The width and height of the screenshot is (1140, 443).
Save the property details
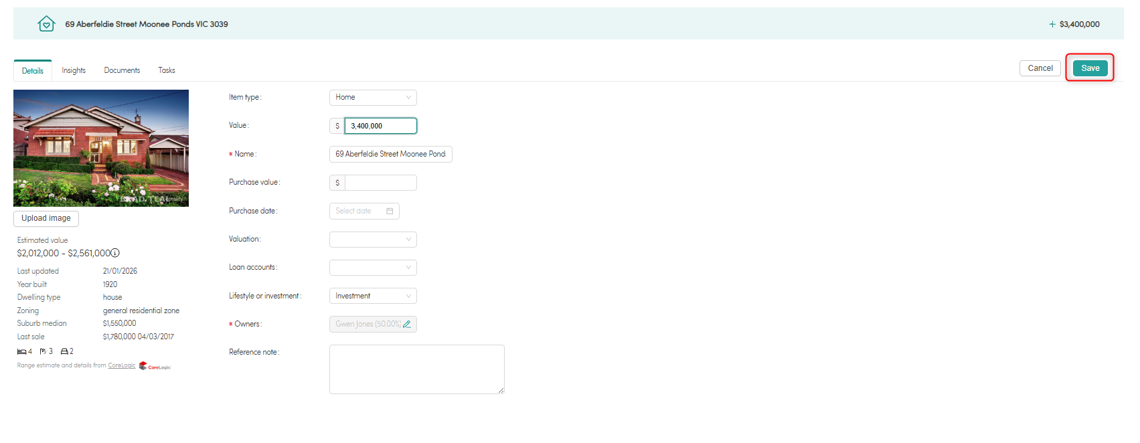(1090, 68)
